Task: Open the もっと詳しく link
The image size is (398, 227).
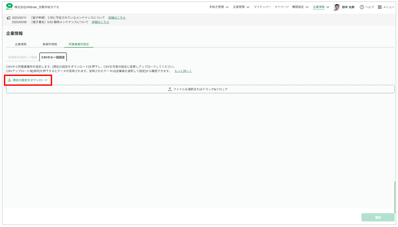Action: [x=183, y=71]
